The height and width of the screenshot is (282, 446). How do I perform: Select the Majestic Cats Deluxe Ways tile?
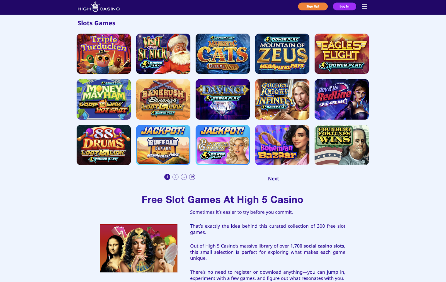[x=223, y=54]
